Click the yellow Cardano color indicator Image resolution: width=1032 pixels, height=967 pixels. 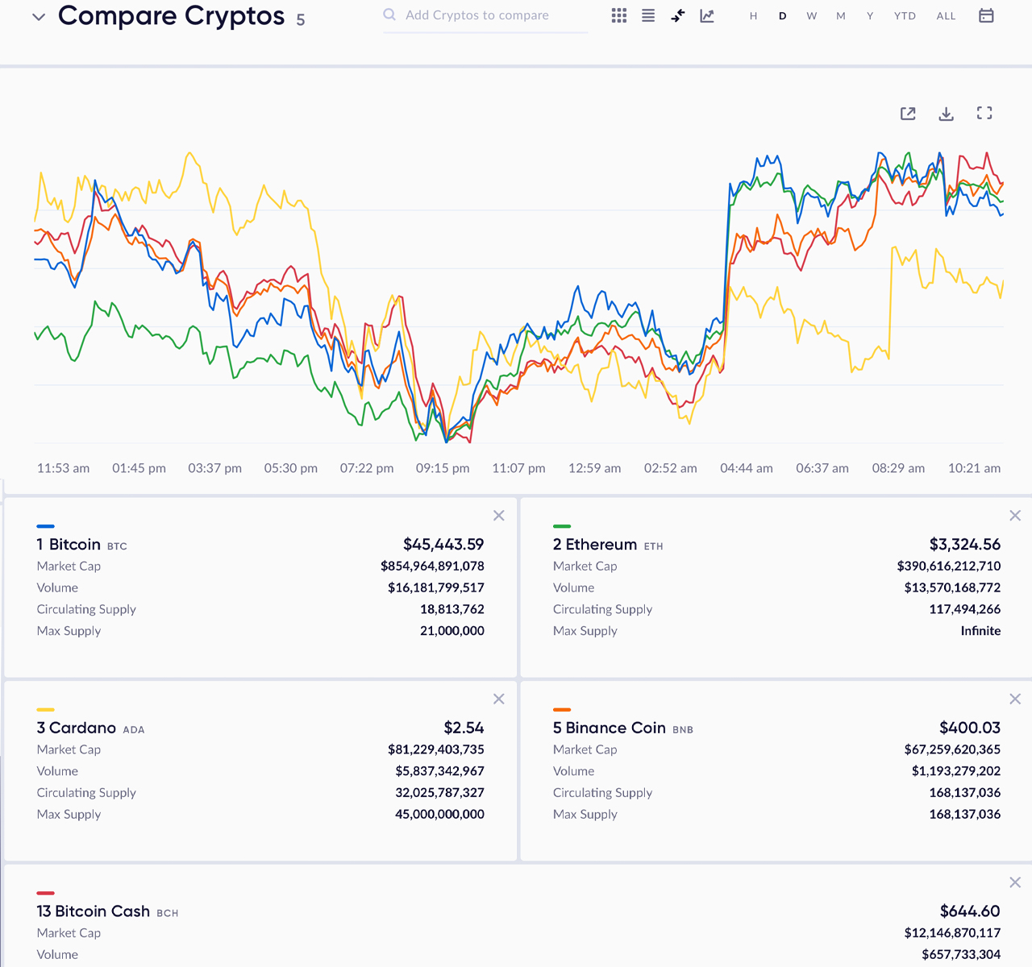click(x=45, y=710)
